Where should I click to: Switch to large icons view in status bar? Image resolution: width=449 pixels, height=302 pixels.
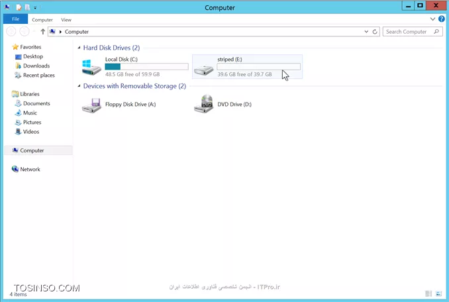click(438, 293)
